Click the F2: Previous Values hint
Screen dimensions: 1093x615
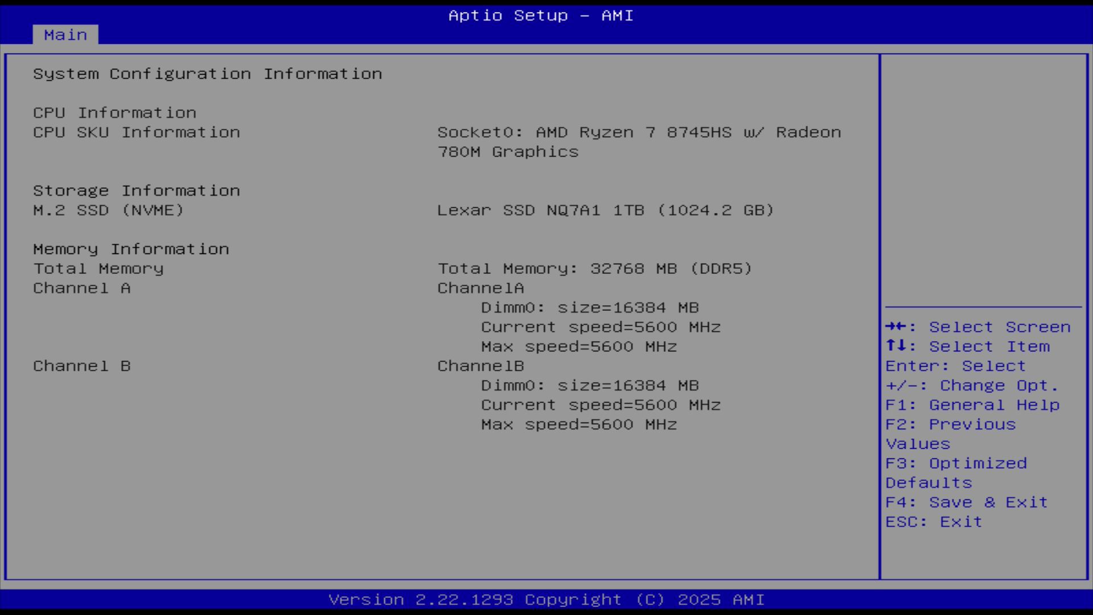[951, 425]
